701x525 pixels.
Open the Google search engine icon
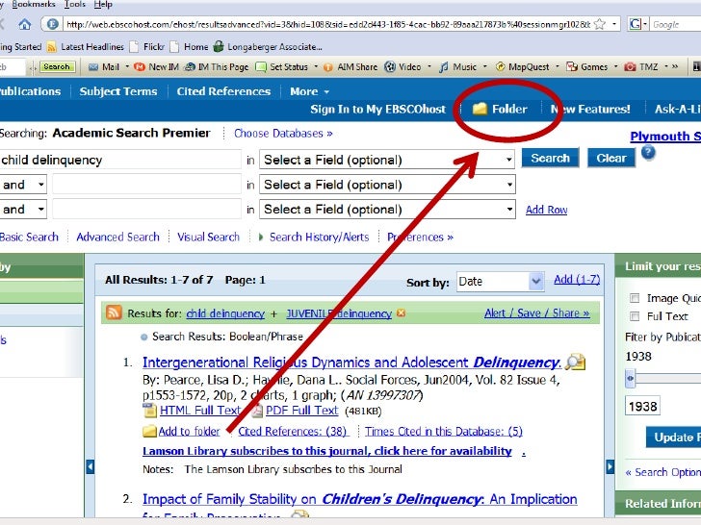[x=635, y=24]
